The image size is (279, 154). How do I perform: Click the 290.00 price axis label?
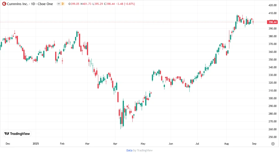272,106
